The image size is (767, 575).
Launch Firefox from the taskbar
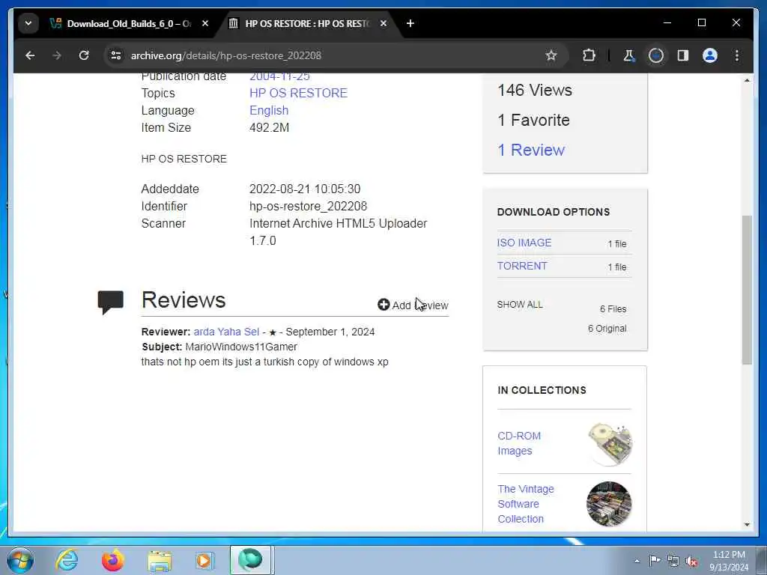113,560
